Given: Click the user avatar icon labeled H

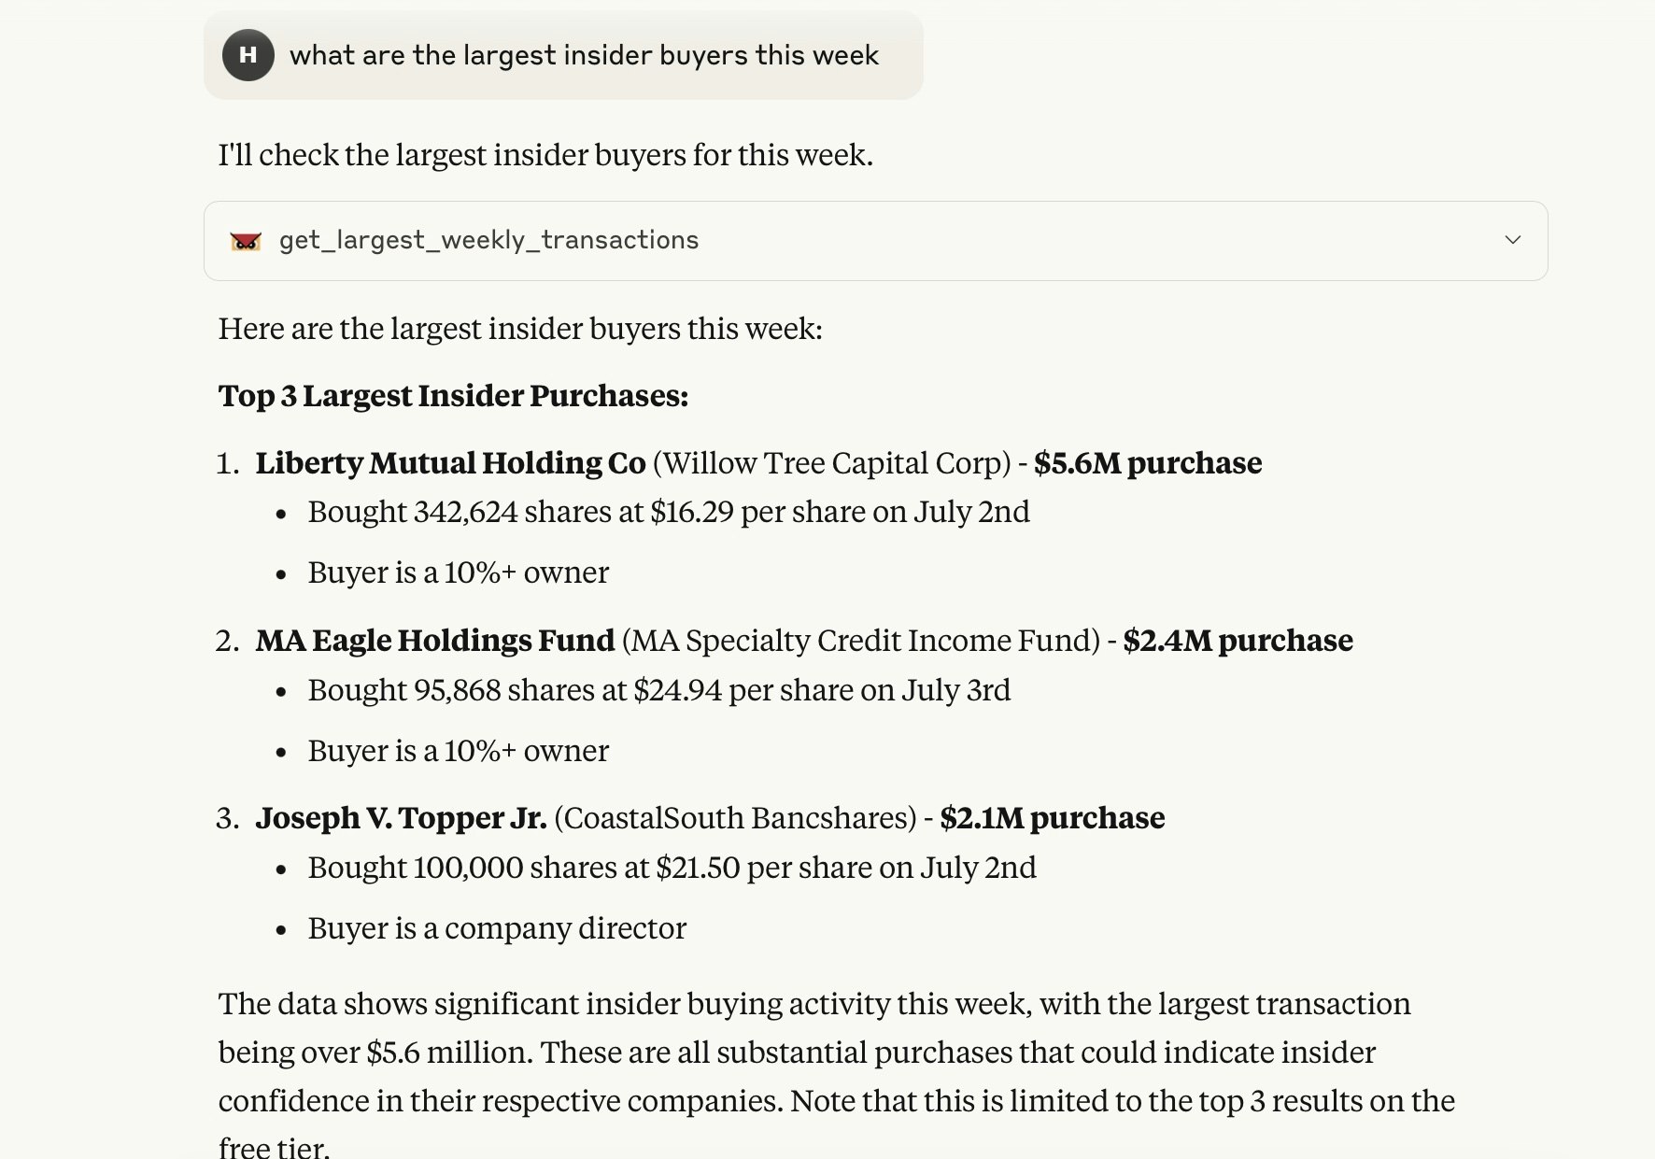Looking at the screenshot, I should coord(248,55).
